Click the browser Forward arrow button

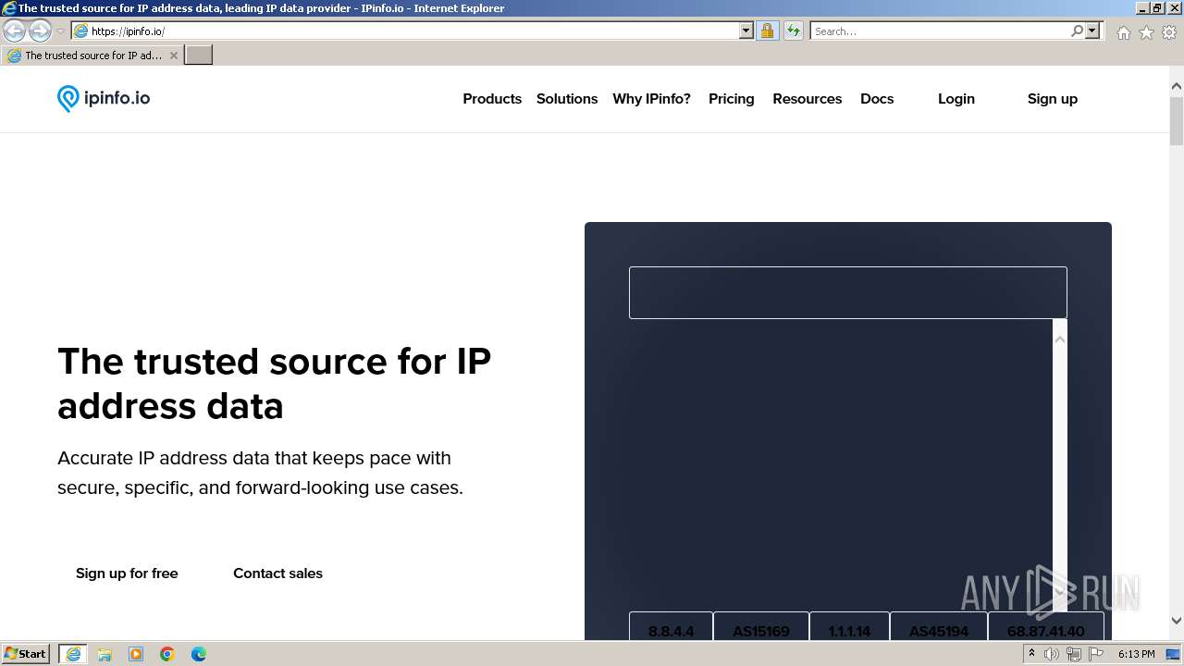tap(40, 31)
